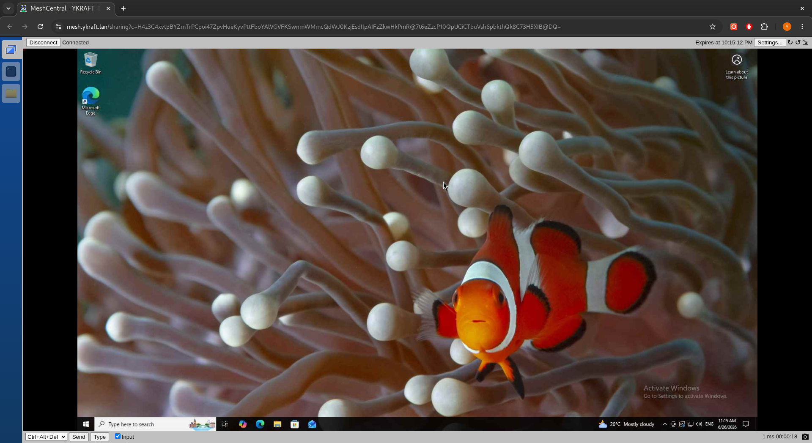Open the Files view in MeshCentral sidebar
812x443 pixels.
point(11,93)
